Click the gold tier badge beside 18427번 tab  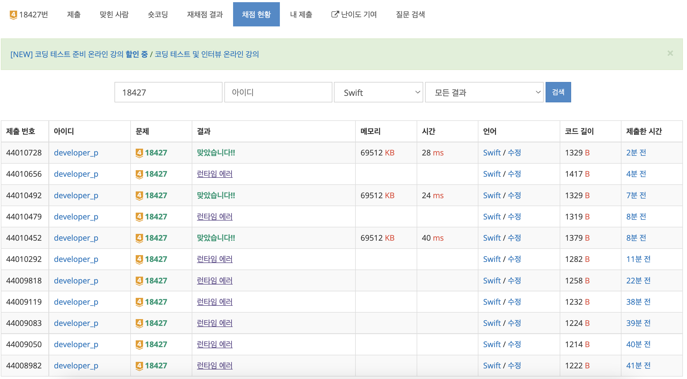[13, 15]
